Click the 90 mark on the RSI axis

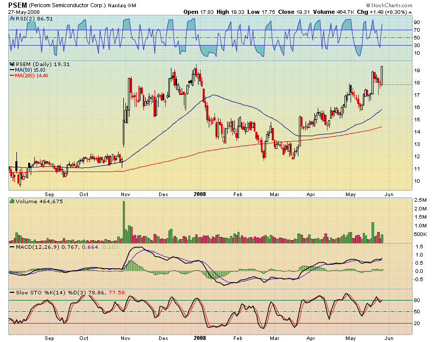(417, 22)
